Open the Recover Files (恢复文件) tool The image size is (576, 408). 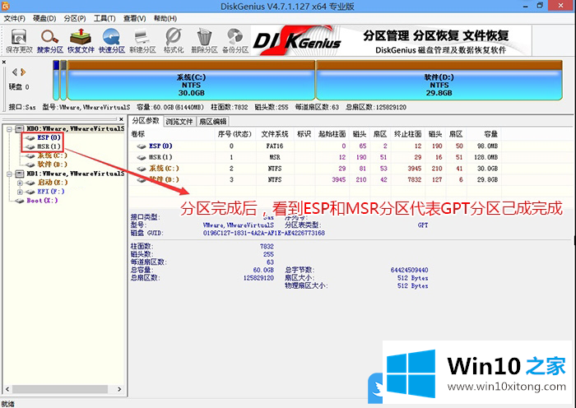(x=81, y=40)
